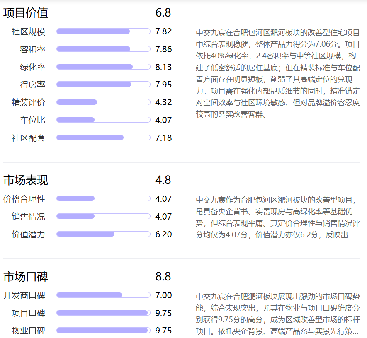Click the 销售情况 progress bar
The image size is (367, 338).
[x=103, y=217]
